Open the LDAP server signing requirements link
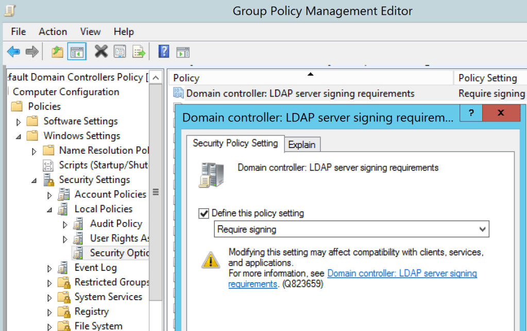Viewport: 527px width, 331px height. [402, 274]
